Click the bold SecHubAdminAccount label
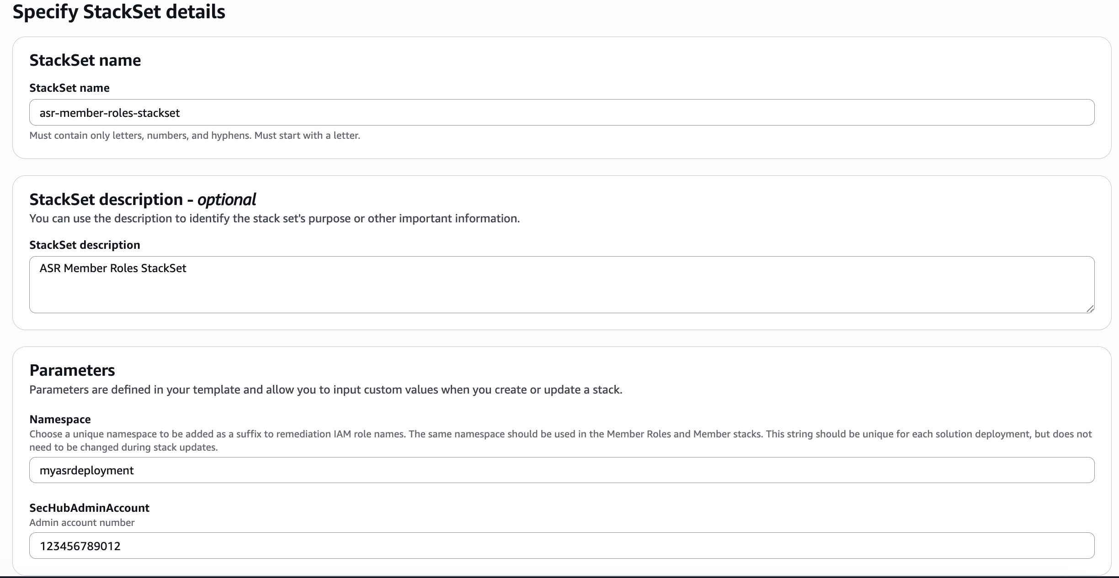The height and width of the screenshot is (578, 1119). 89,508
